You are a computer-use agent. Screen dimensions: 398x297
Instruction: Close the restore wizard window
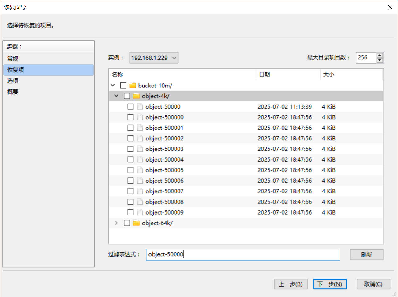click(x=390, y=7)
